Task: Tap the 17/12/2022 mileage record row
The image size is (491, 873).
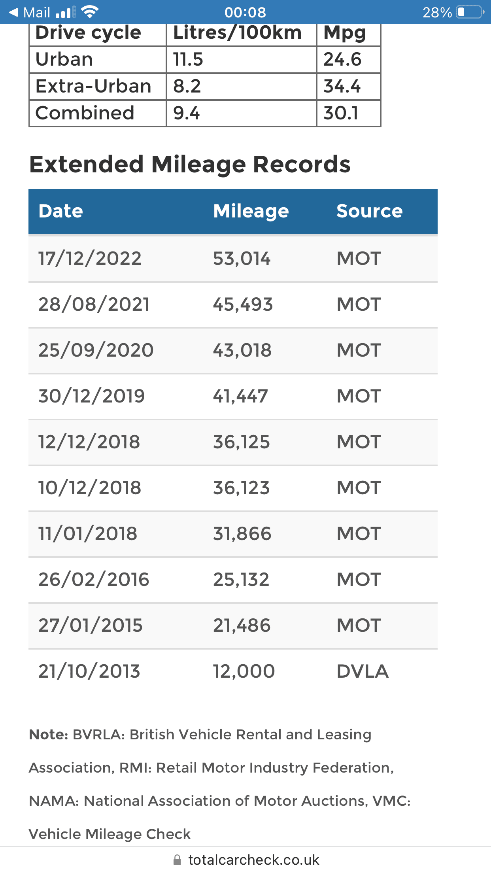Action: (233, 259)
